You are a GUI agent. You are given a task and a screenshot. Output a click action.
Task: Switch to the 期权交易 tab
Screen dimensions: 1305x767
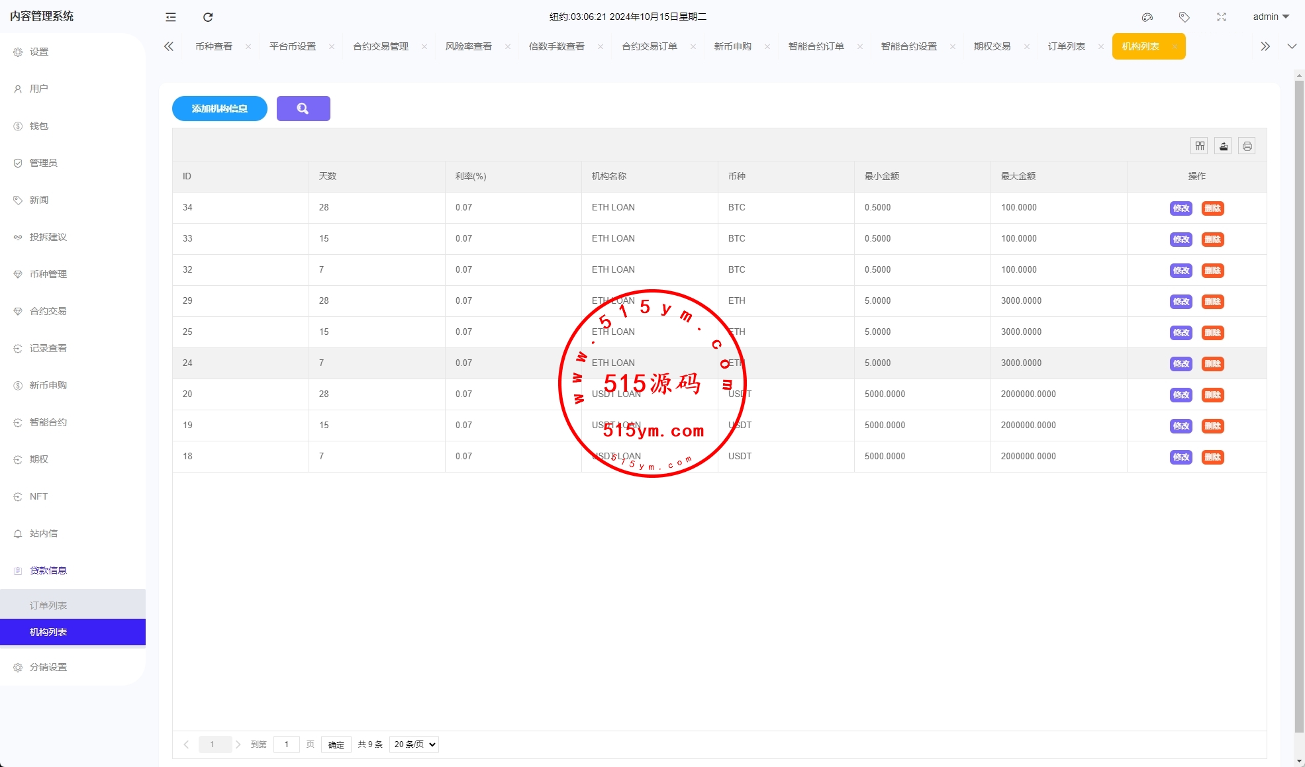pyautogui.click(x=992, y=46)
